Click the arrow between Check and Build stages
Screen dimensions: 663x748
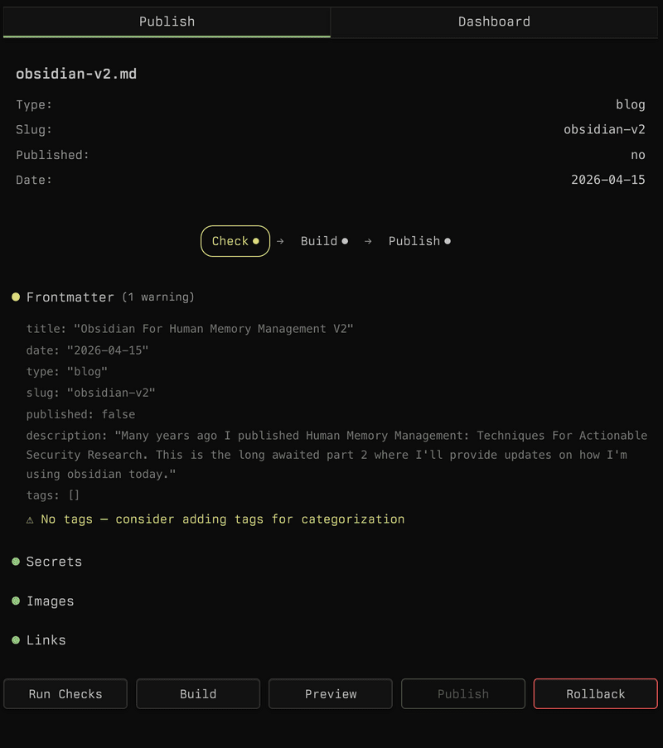click(280, 241)
